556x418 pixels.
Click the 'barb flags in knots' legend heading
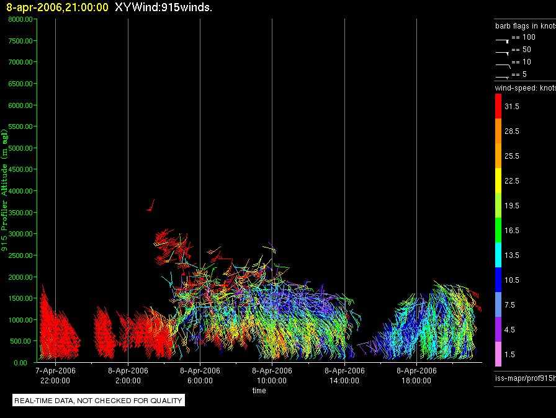click(x=526, y=26)
